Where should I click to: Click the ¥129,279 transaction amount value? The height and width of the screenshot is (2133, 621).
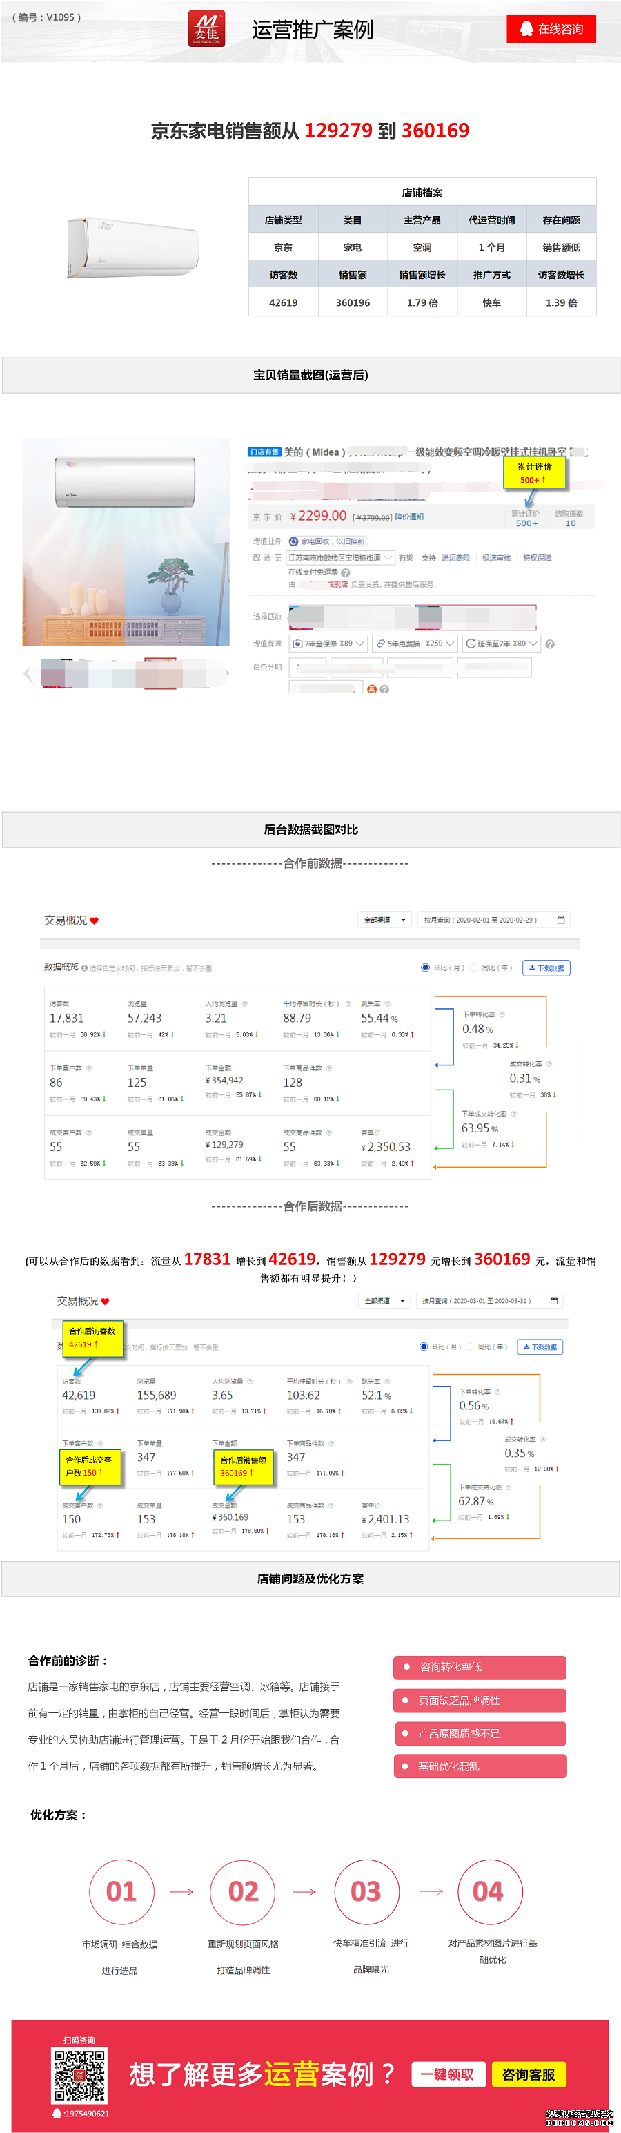coord(224,1145)
